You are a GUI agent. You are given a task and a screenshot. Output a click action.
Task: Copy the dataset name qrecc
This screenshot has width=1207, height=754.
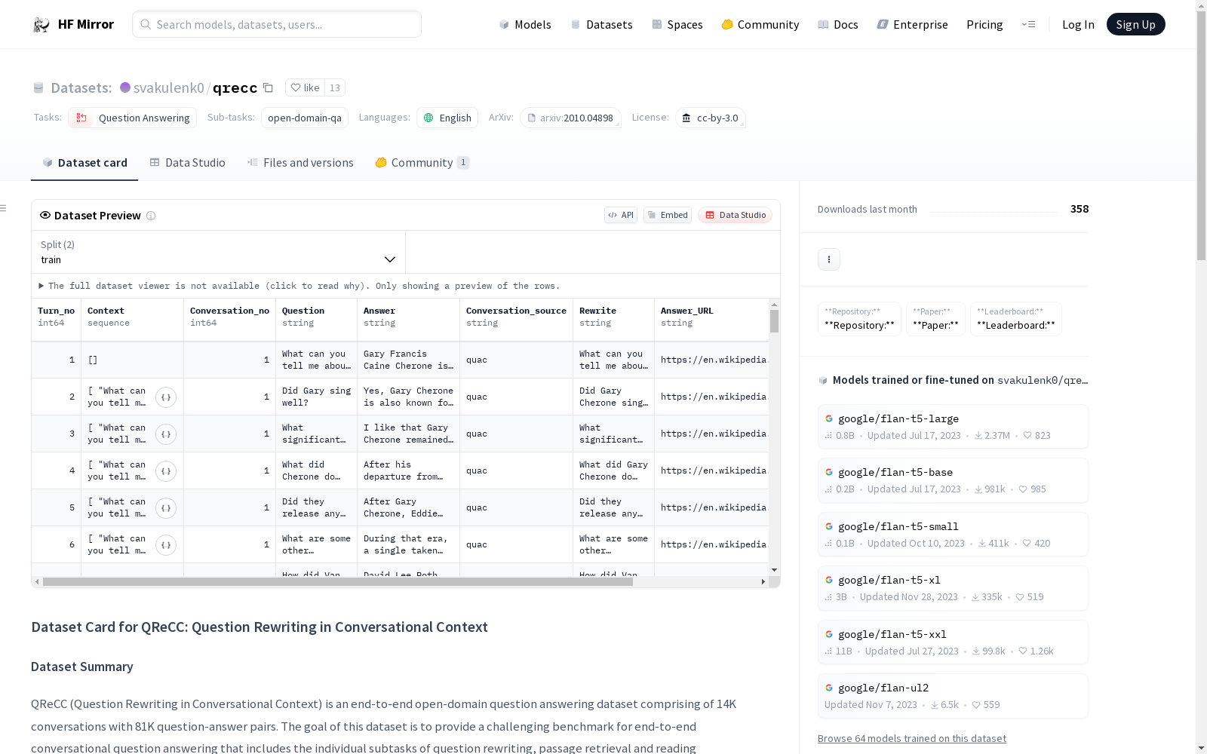[268, 87]
